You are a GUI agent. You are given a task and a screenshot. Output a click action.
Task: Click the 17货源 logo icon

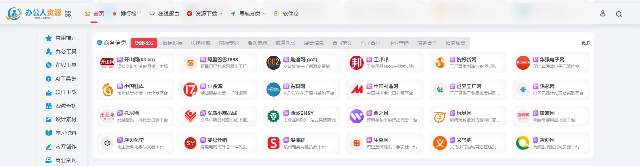click(190, 90)
